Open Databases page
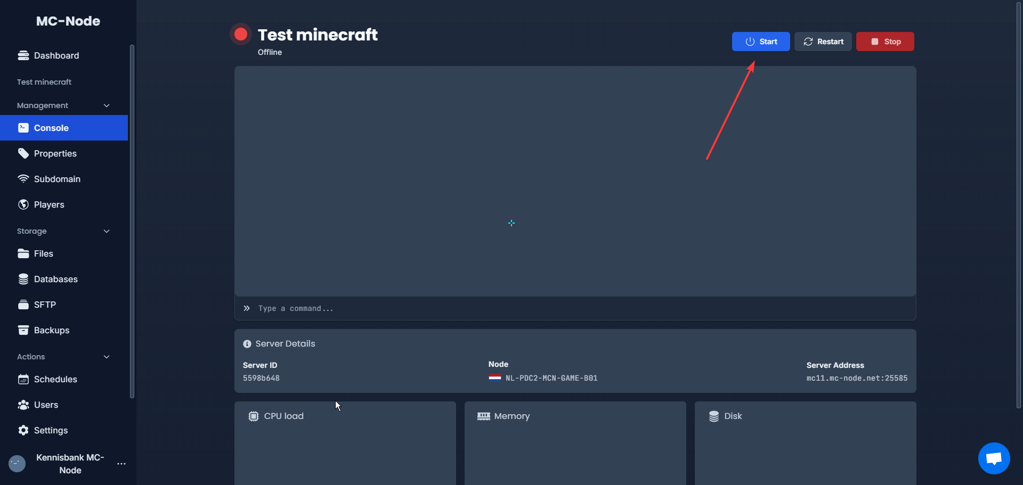1023x485 pixels. click(64, 279)
